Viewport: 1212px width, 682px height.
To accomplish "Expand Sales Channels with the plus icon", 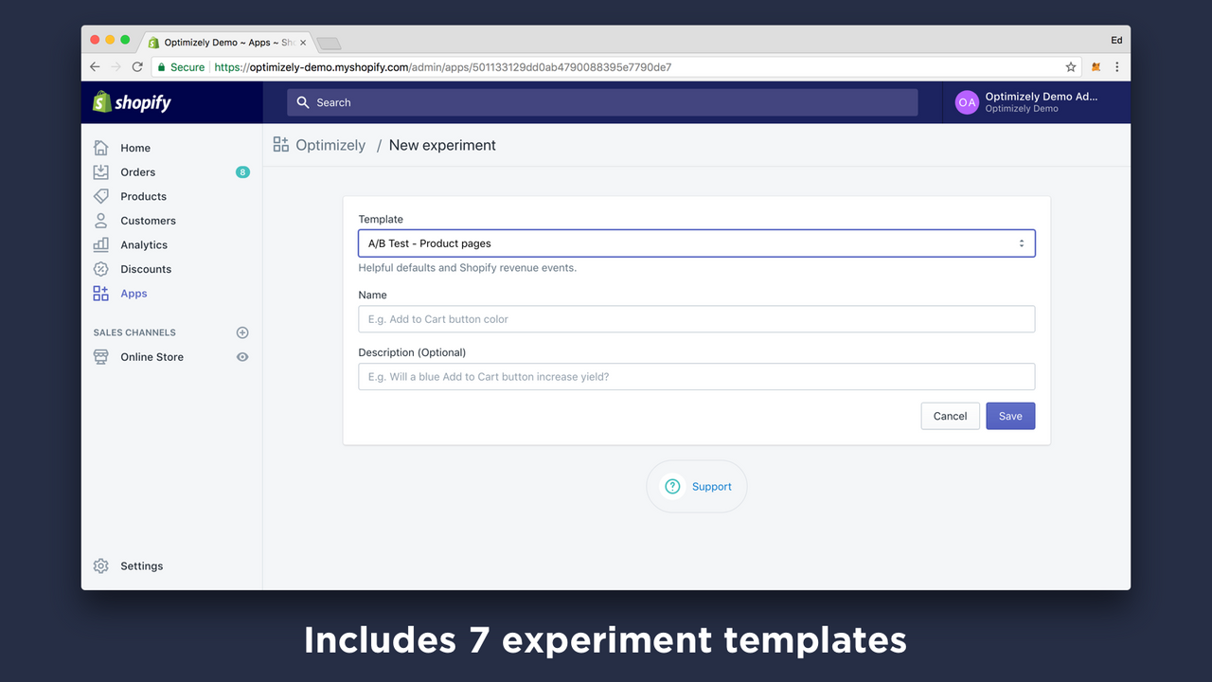I will [241, 332].
